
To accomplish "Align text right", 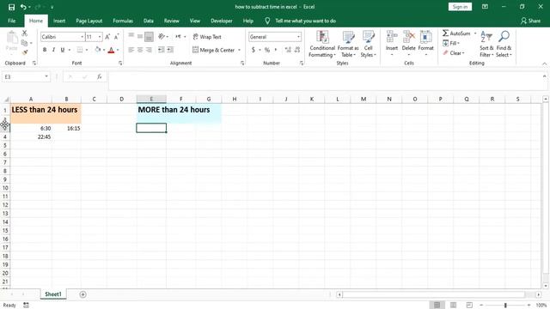I will pyautogui.click(x=149, y=50).
